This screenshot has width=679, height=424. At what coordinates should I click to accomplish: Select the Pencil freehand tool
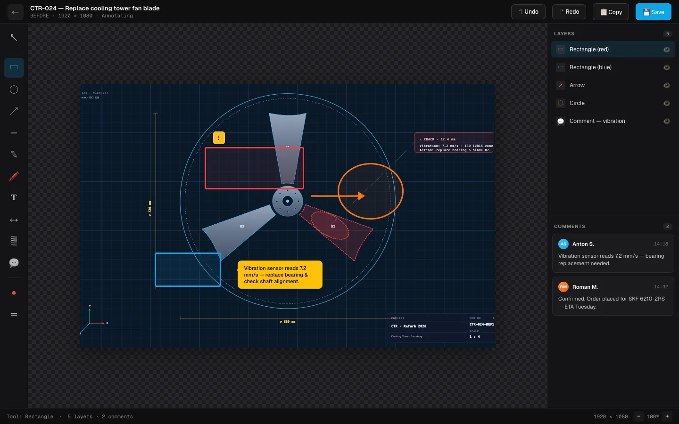[14, 155]
